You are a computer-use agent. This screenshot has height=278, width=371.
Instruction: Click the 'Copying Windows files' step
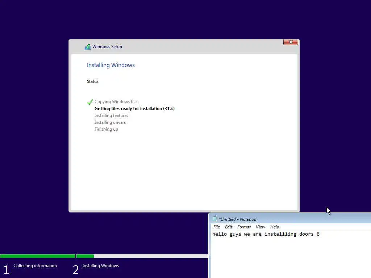click(x=116, y=102)
